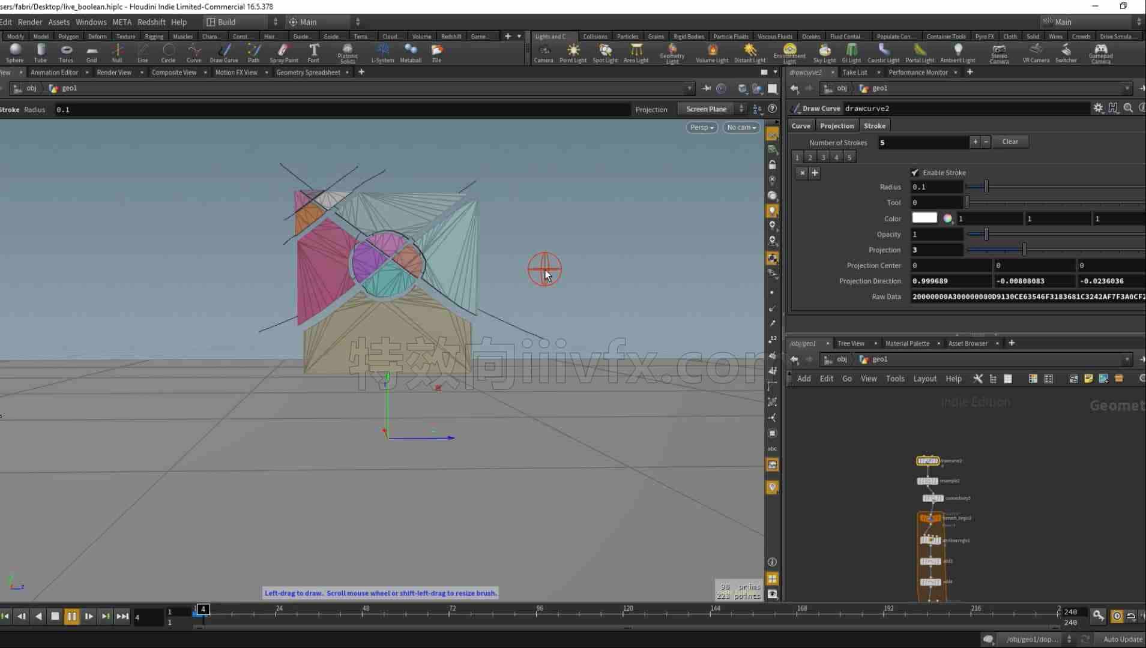Add a Point Light from shelf
Screen dimensions: 1146x648
click(573, 53)
